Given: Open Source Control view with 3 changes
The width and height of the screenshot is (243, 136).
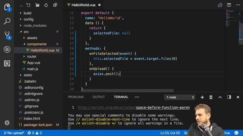Looking at the screenshot, I should click(x=7, y=35).
